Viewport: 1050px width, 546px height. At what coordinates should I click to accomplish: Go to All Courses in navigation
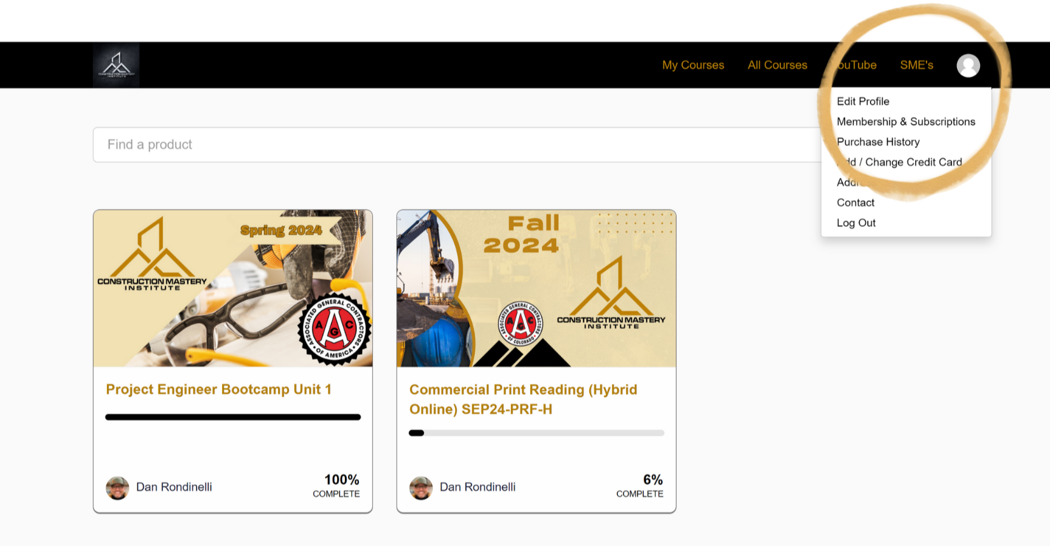coord(777,65)
